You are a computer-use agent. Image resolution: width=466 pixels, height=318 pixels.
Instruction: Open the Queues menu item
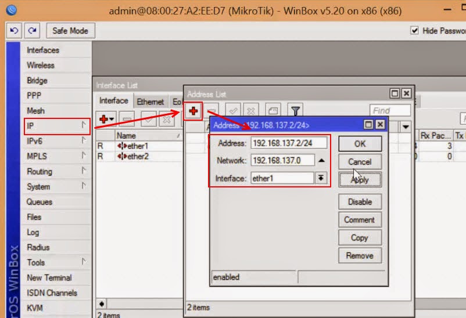point(56,202)
